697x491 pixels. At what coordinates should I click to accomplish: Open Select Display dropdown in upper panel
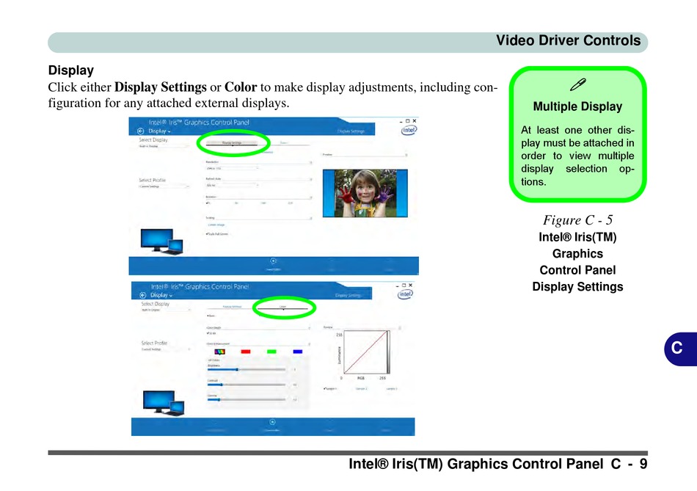coord(164,146)
